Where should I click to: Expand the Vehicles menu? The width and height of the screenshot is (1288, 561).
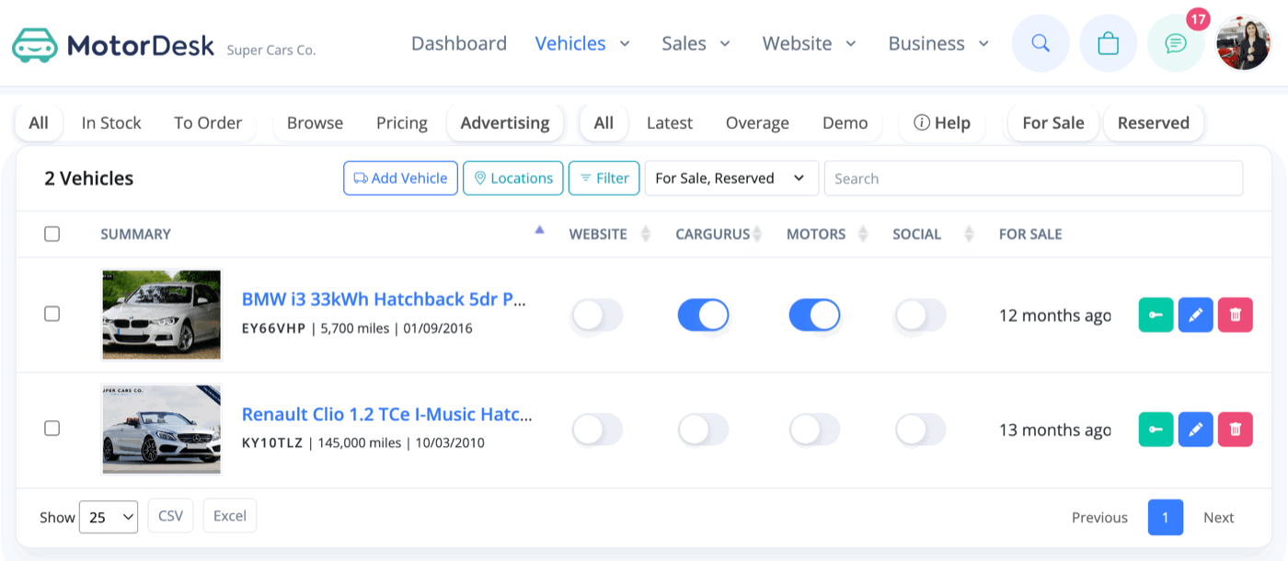tap(582, 43)
